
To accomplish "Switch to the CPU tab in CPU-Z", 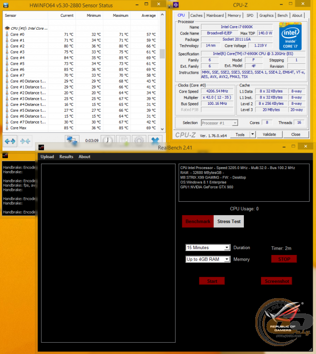I will (x=181, y=15).
